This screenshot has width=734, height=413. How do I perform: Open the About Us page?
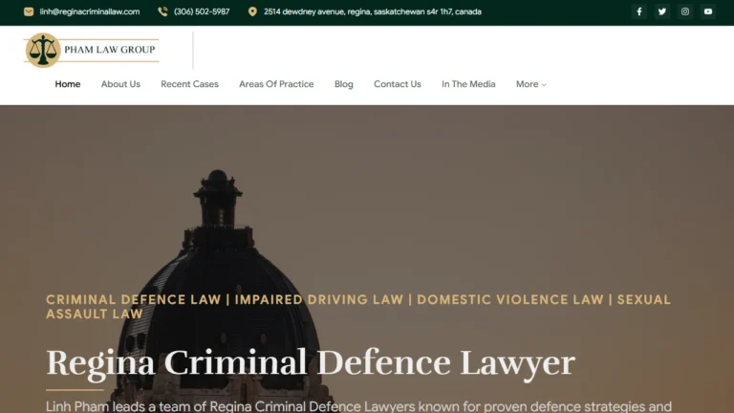(x=120, y=84)
